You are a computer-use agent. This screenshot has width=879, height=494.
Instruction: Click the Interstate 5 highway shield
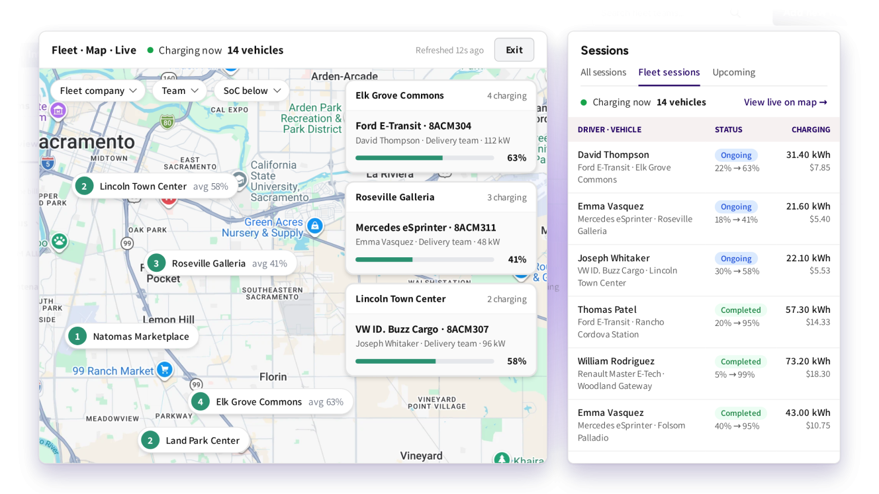pos(48,163)
